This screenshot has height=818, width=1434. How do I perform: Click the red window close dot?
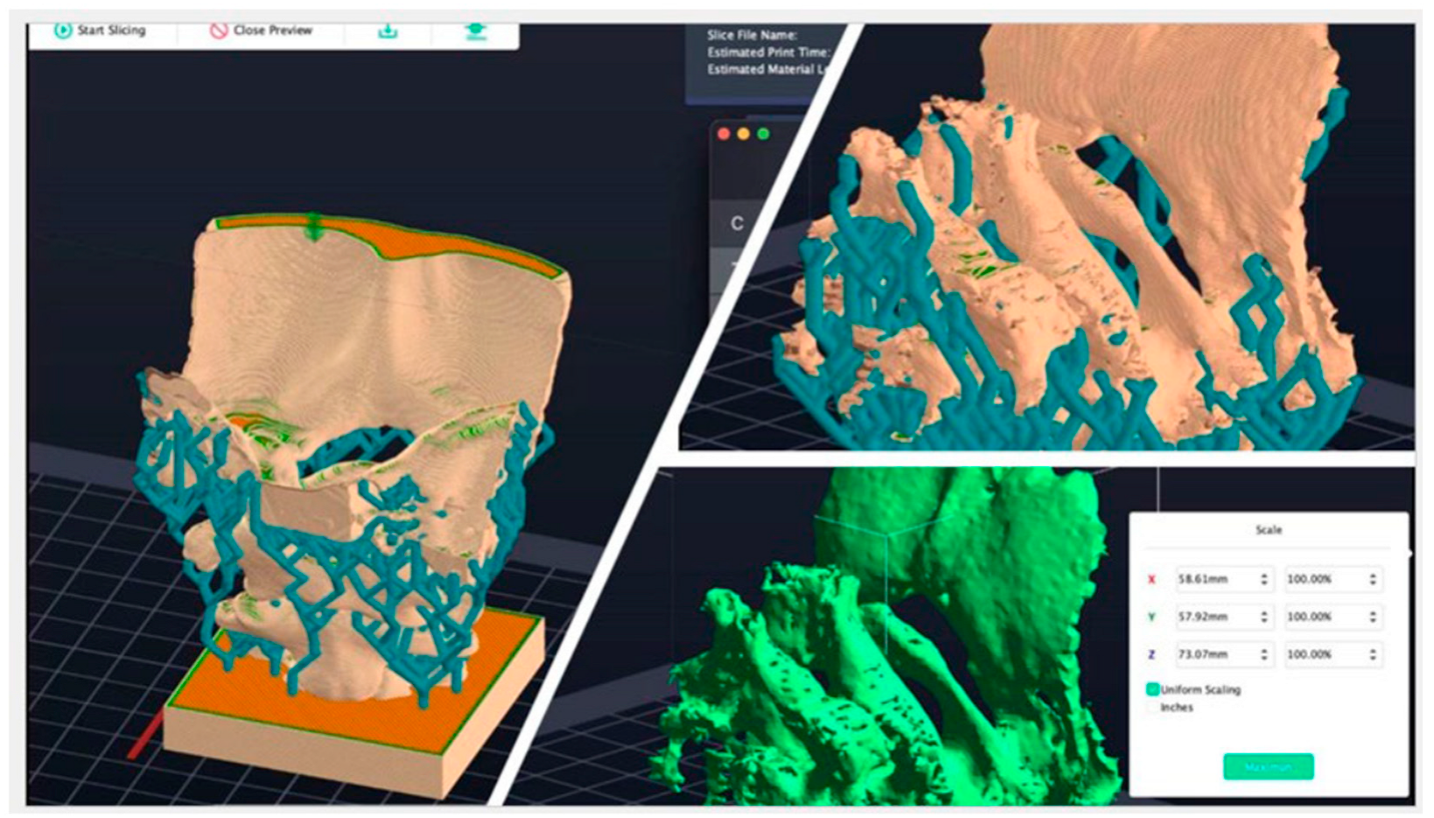pyautogui.click(x=724, y=134)
